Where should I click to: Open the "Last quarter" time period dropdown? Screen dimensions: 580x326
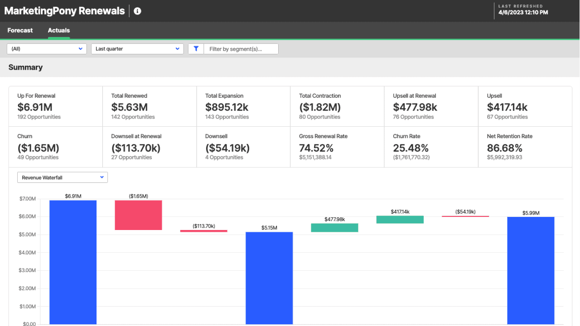click(137, 48)
